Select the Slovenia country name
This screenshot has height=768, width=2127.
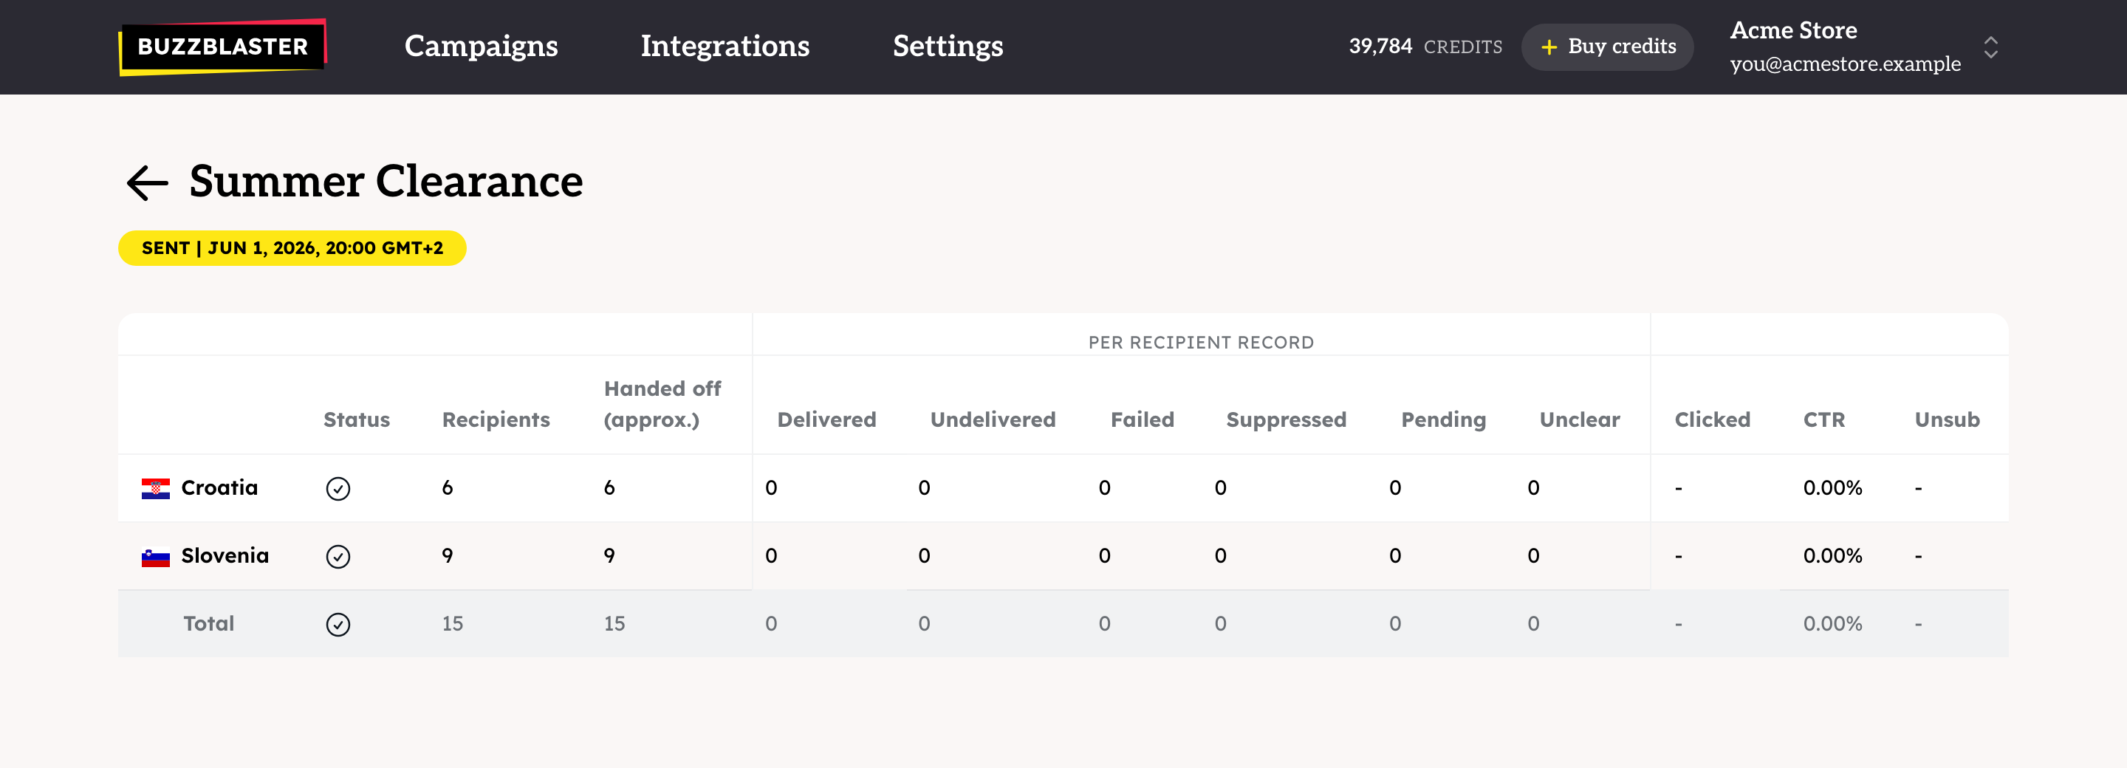tap(225, 556)
